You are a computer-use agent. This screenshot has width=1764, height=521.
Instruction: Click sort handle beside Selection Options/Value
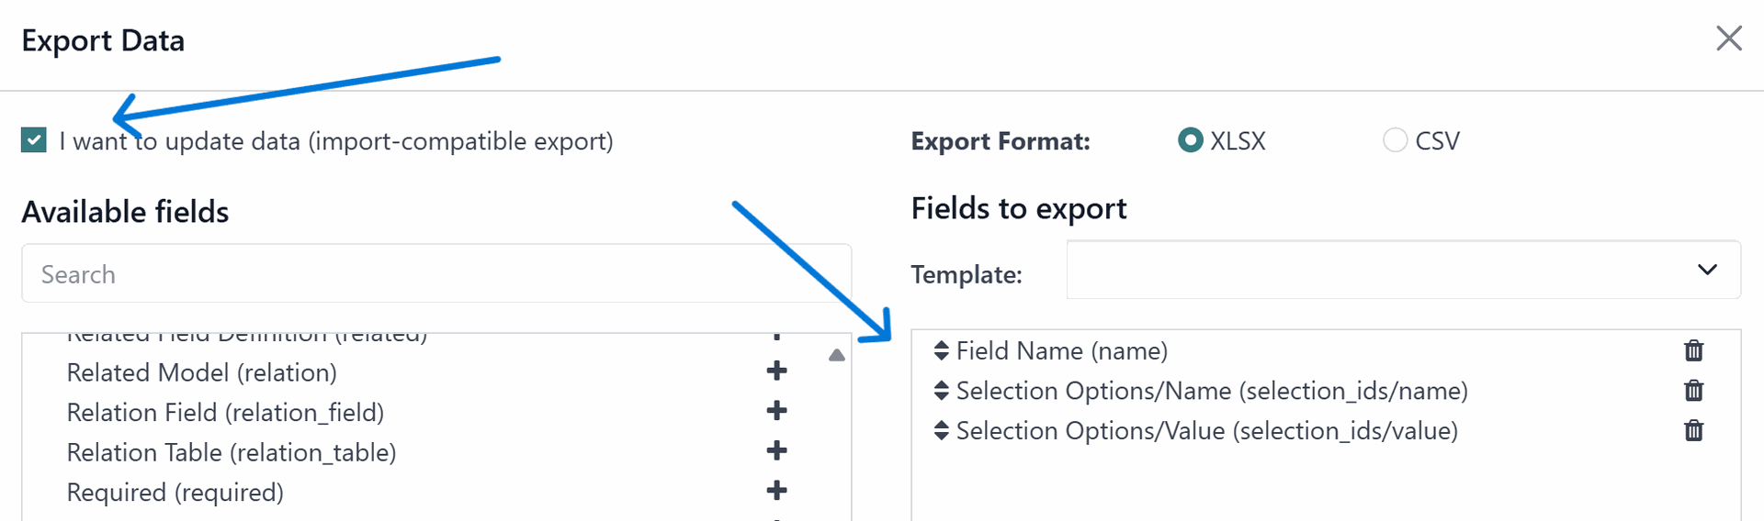(941, 430)
